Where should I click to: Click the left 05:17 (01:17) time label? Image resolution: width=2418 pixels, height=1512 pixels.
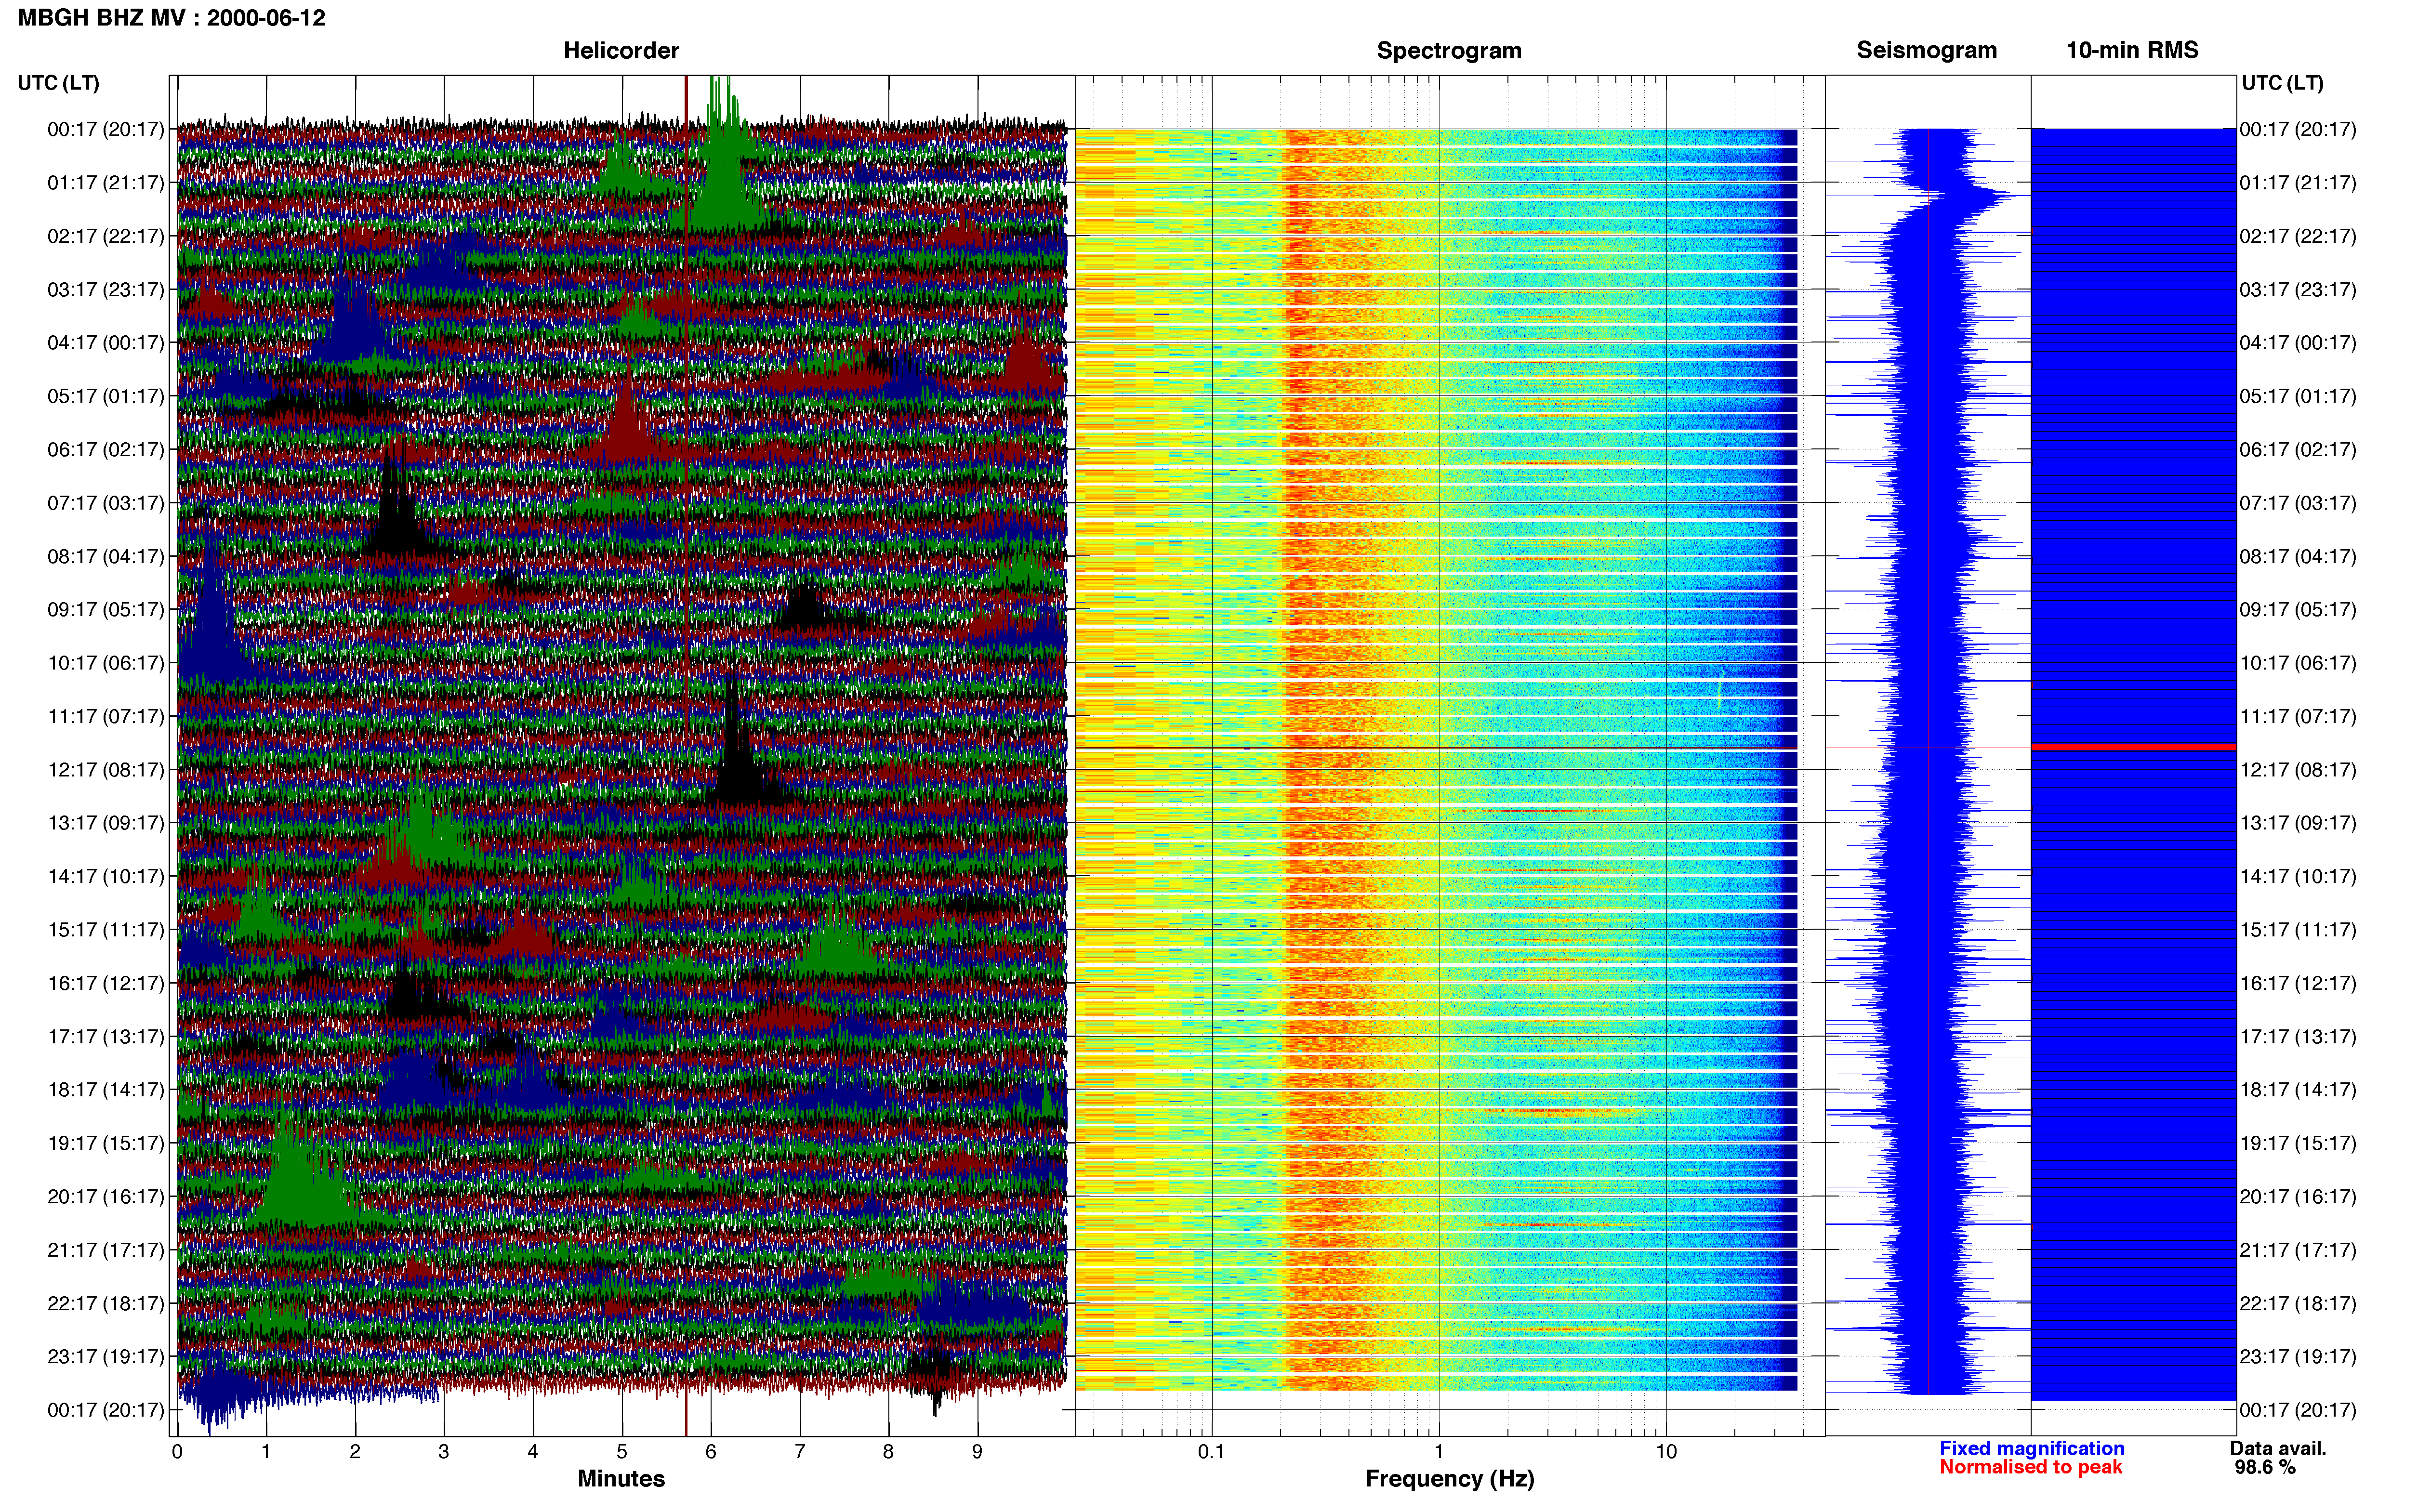click(106, 396)
